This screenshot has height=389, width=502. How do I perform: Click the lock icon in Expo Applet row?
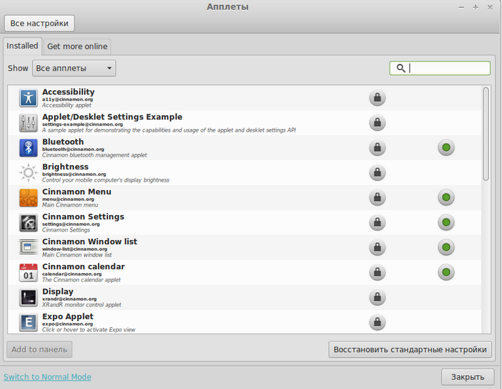pyautogui.click(x=378, y=322)
